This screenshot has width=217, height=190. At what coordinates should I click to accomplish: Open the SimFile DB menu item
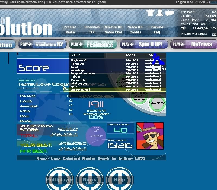[113, 27]
